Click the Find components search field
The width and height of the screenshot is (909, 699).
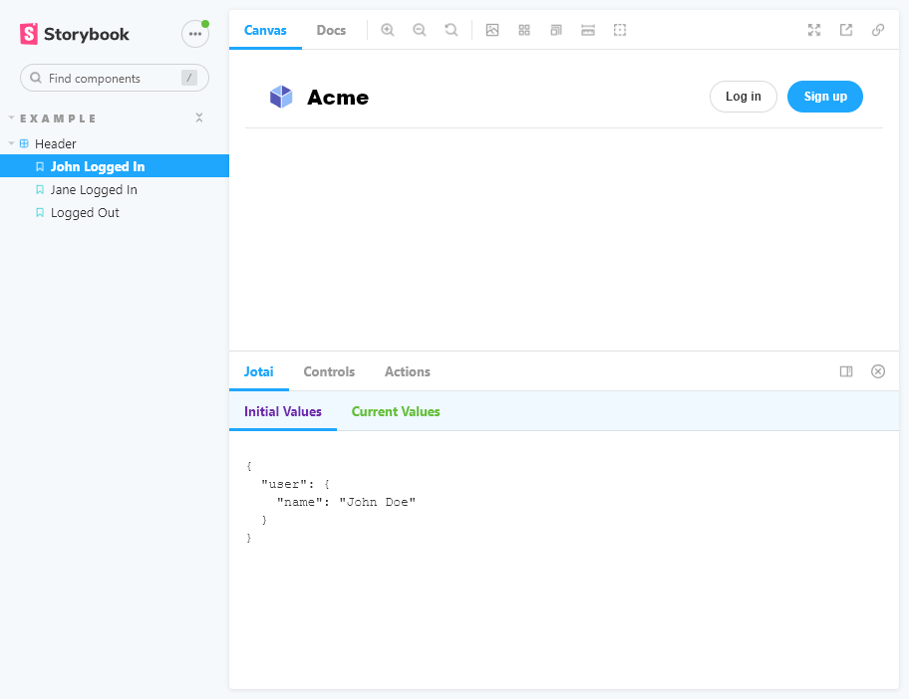[114, 78]
